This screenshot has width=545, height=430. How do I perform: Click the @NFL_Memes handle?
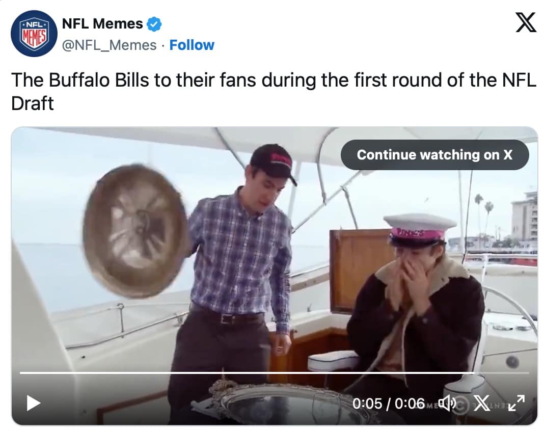click(108, 45)
